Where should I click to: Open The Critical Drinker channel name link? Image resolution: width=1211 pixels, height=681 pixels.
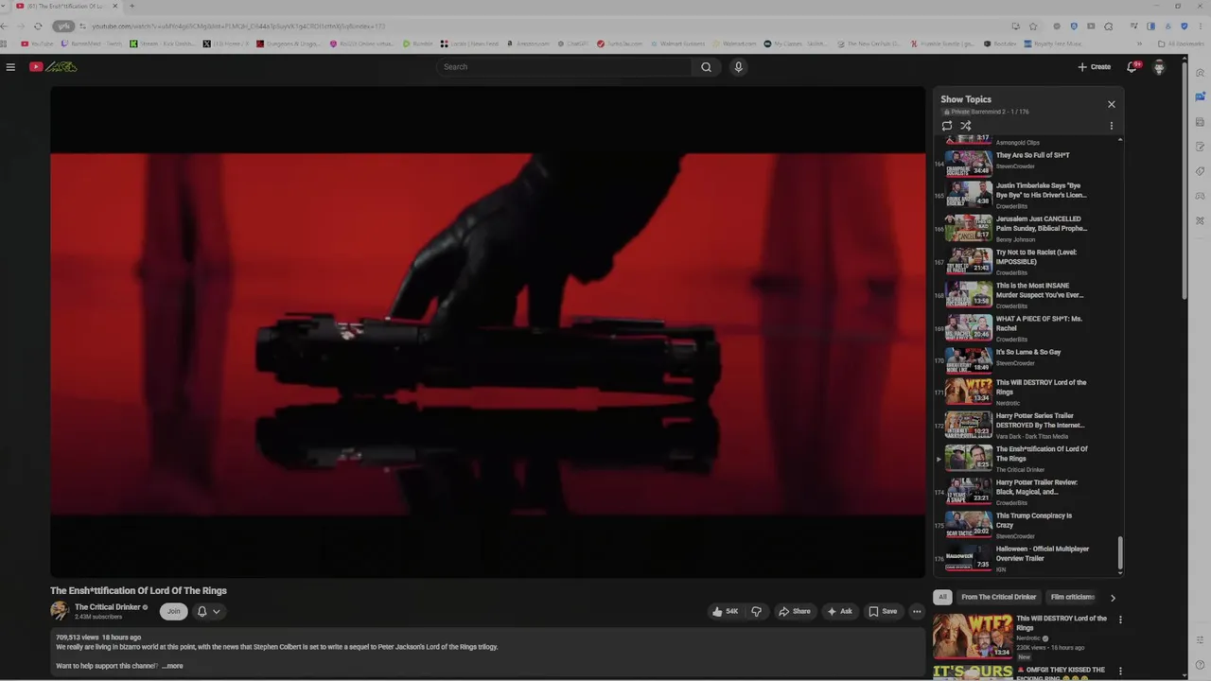pyautogui.click(x=107, y=607)
